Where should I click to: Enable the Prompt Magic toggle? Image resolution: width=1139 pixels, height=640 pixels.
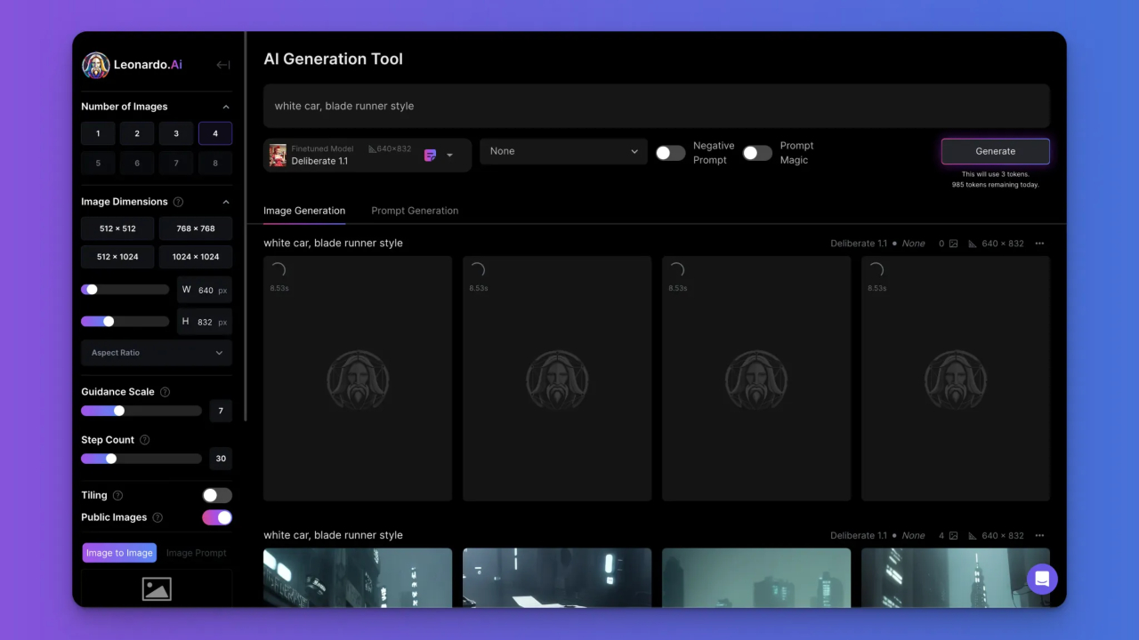[x=757, y=153]
